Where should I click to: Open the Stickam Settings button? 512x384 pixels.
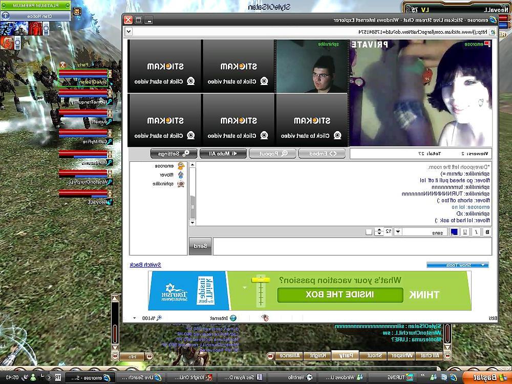(x=174, y=154)
